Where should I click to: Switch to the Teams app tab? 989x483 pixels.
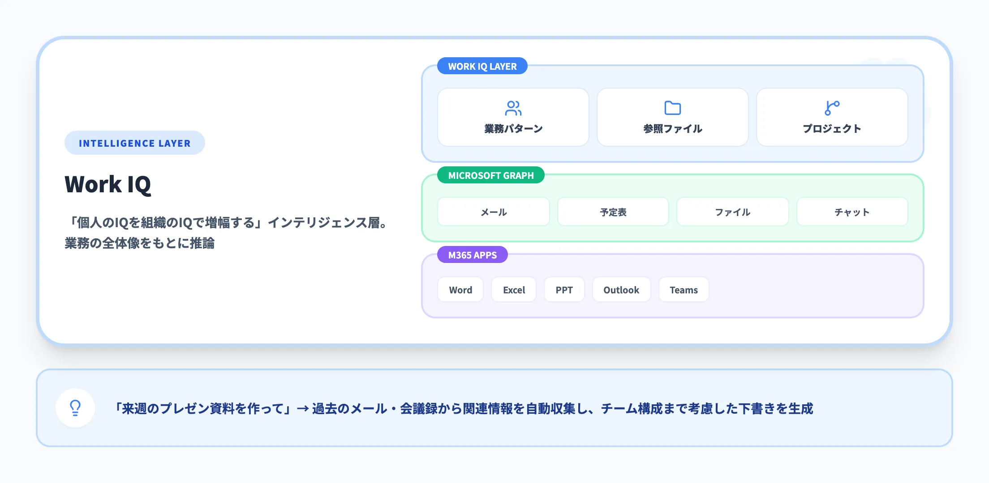(x=684, y=289)
